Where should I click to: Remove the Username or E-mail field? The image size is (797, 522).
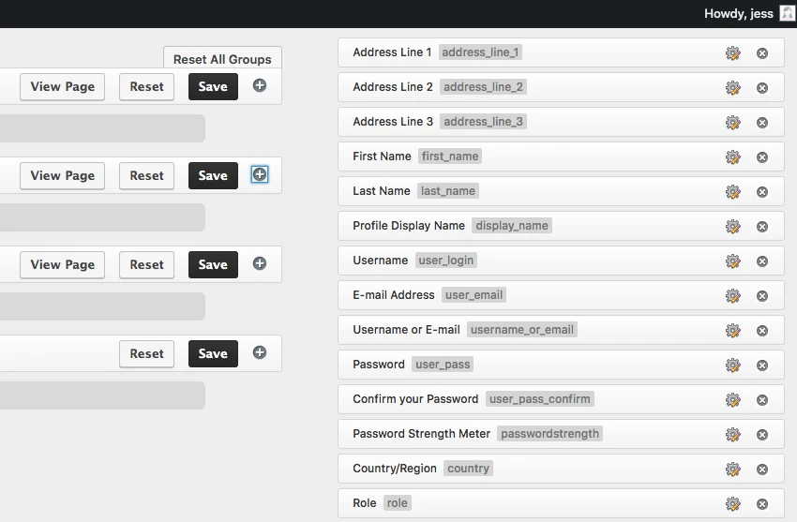(762, 331)
